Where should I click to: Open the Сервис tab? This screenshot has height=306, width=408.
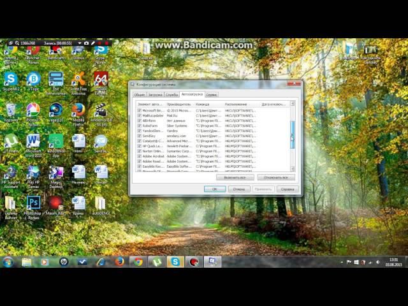tap(212, 94)
